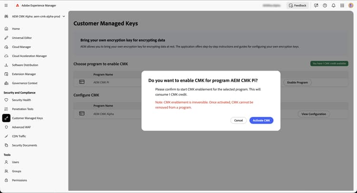Click the Universal Editor pencil icon
This screenshot has width=357, height=193.
point(6,38)
